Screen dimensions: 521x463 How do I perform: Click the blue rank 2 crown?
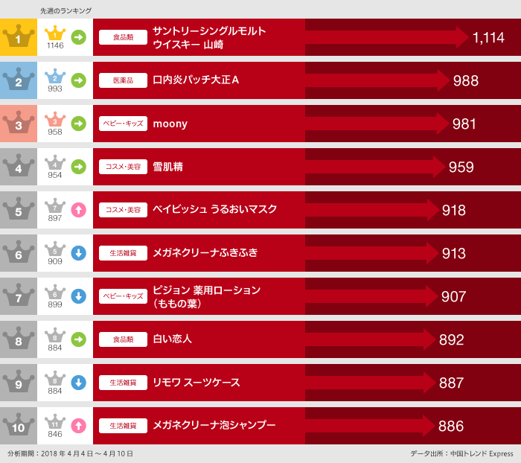[x=18, y=80]
